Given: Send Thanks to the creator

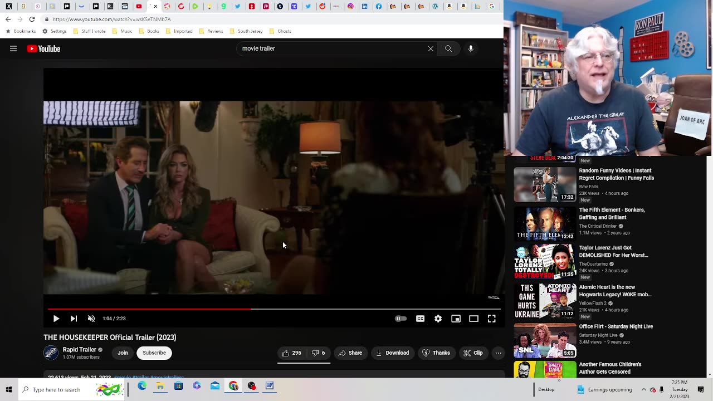Looking at the screenshot, I should click(x=436, y=353).
